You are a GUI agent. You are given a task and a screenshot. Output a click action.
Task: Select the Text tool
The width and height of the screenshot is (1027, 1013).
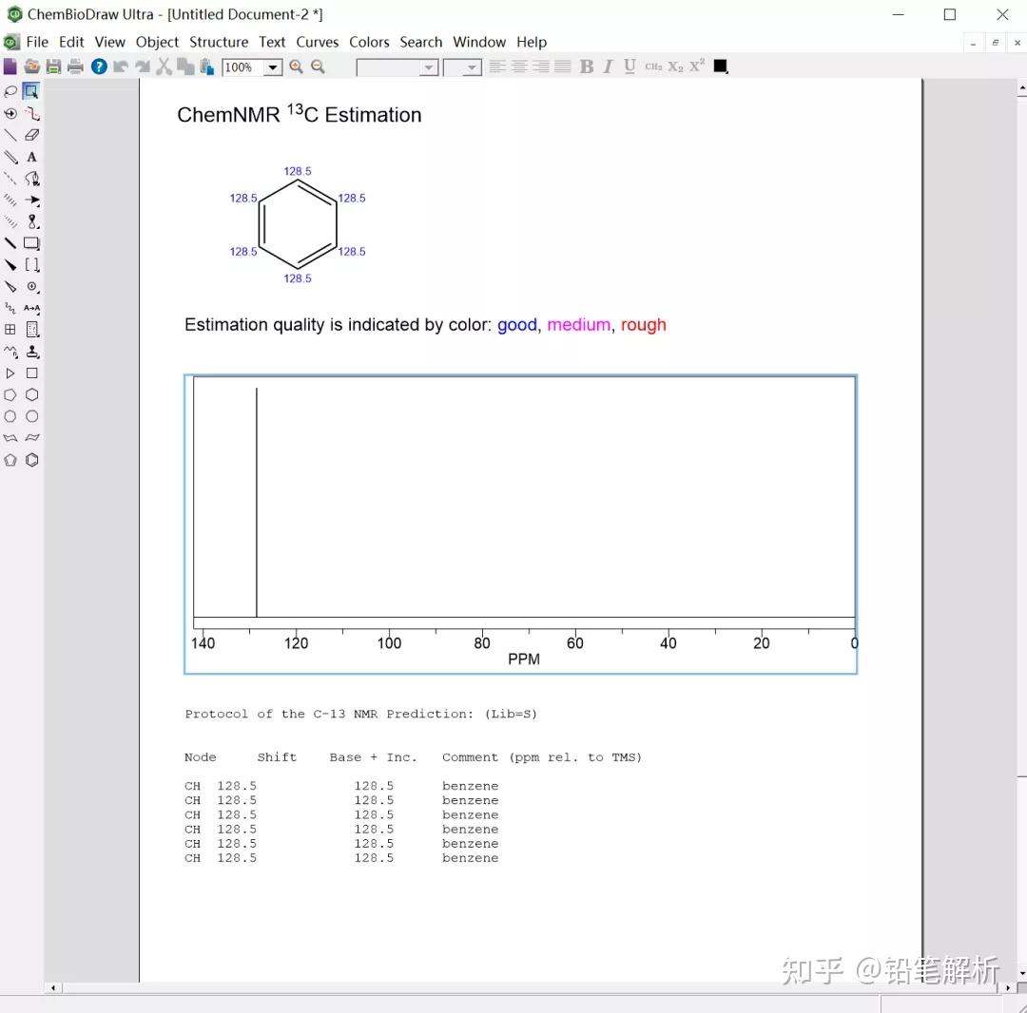31,157
